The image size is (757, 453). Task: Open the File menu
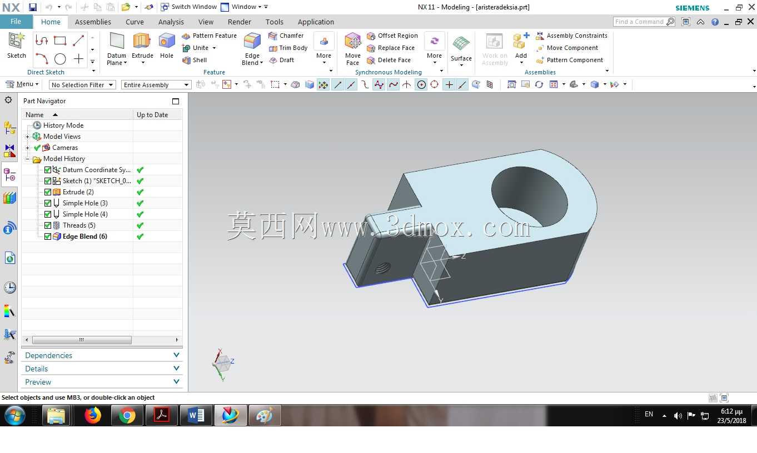(16, 22)
